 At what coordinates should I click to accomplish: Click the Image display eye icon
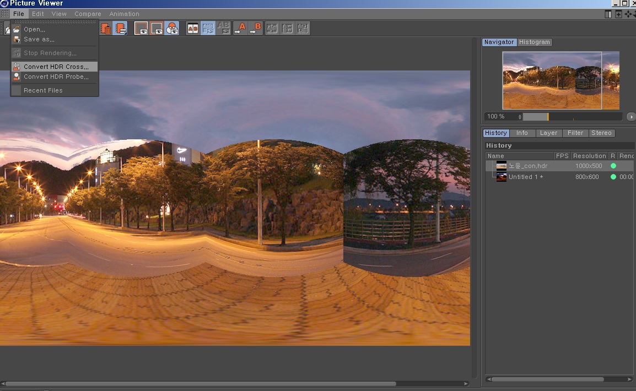click(x=142, y=28)
